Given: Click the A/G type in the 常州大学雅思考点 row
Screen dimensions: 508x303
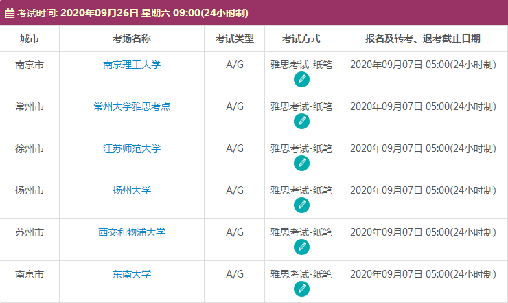Looking at the screenshot, I should pyautogui.click(x=235, y=106).
